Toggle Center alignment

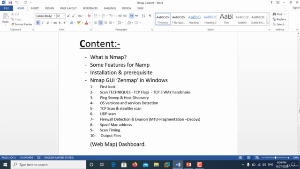click(x=101, y=23)
